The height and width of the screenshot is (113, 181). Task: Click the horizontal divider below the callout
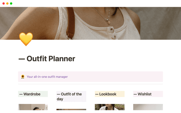90,84
